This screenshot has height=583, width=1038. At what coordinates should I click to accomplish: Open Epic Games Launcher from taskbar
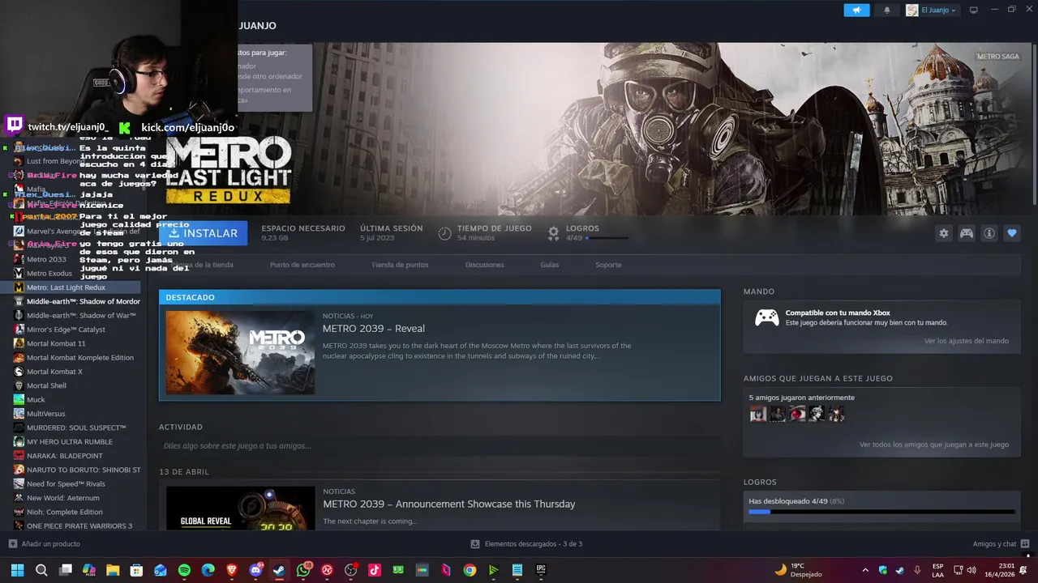point(541,570)
